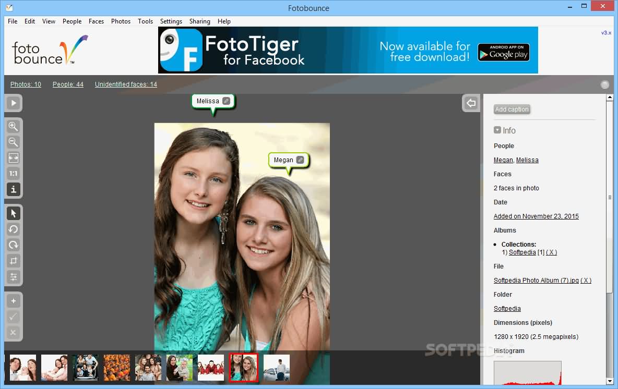Select the sixth thumbnail with green background
The image size is (618, 389).
180,367
